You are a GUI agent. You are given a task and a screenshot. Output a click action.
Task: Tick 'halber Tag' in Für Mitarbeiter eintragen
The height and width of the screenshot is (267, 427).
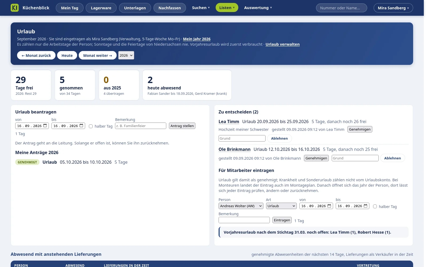(375, 206)
